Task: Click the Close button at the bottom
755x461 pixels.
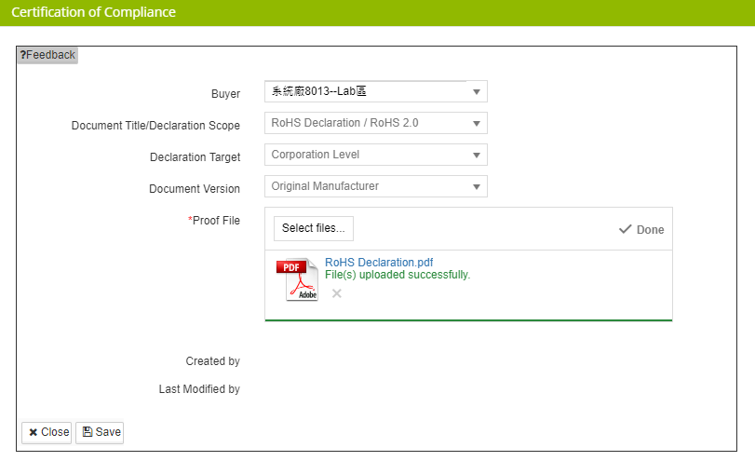Action: (47, 432)
